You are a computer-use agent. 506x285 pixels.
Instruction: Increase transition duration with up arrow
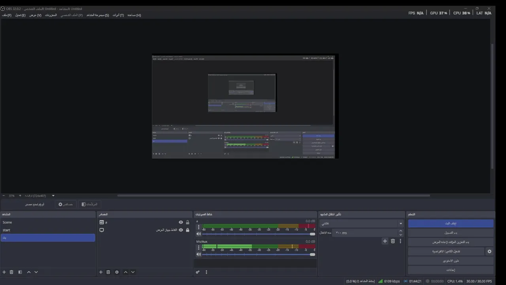point(400,231)
